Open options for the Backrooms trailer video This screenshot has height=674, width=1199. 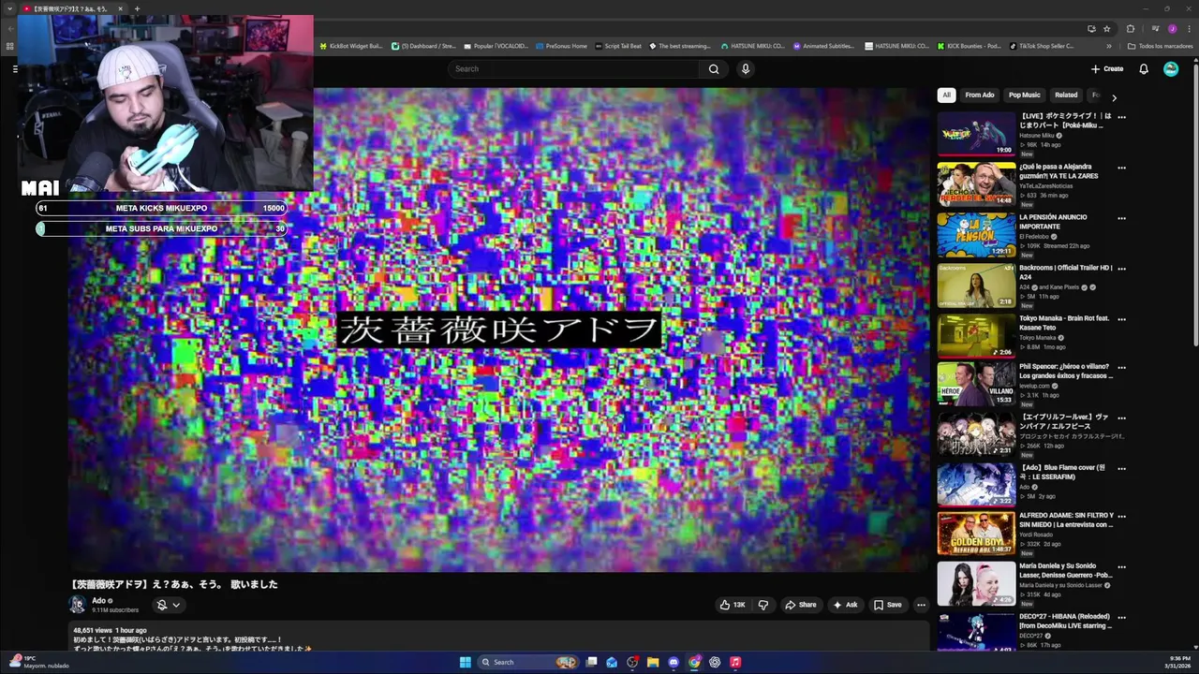(x=1121, y=269)
